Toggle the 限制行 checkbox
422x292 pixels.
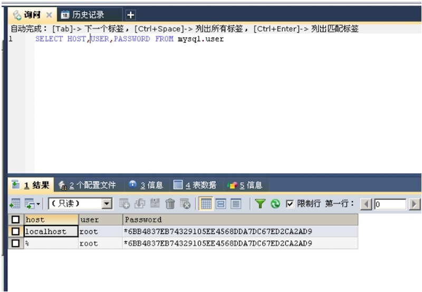pos(290,204)
